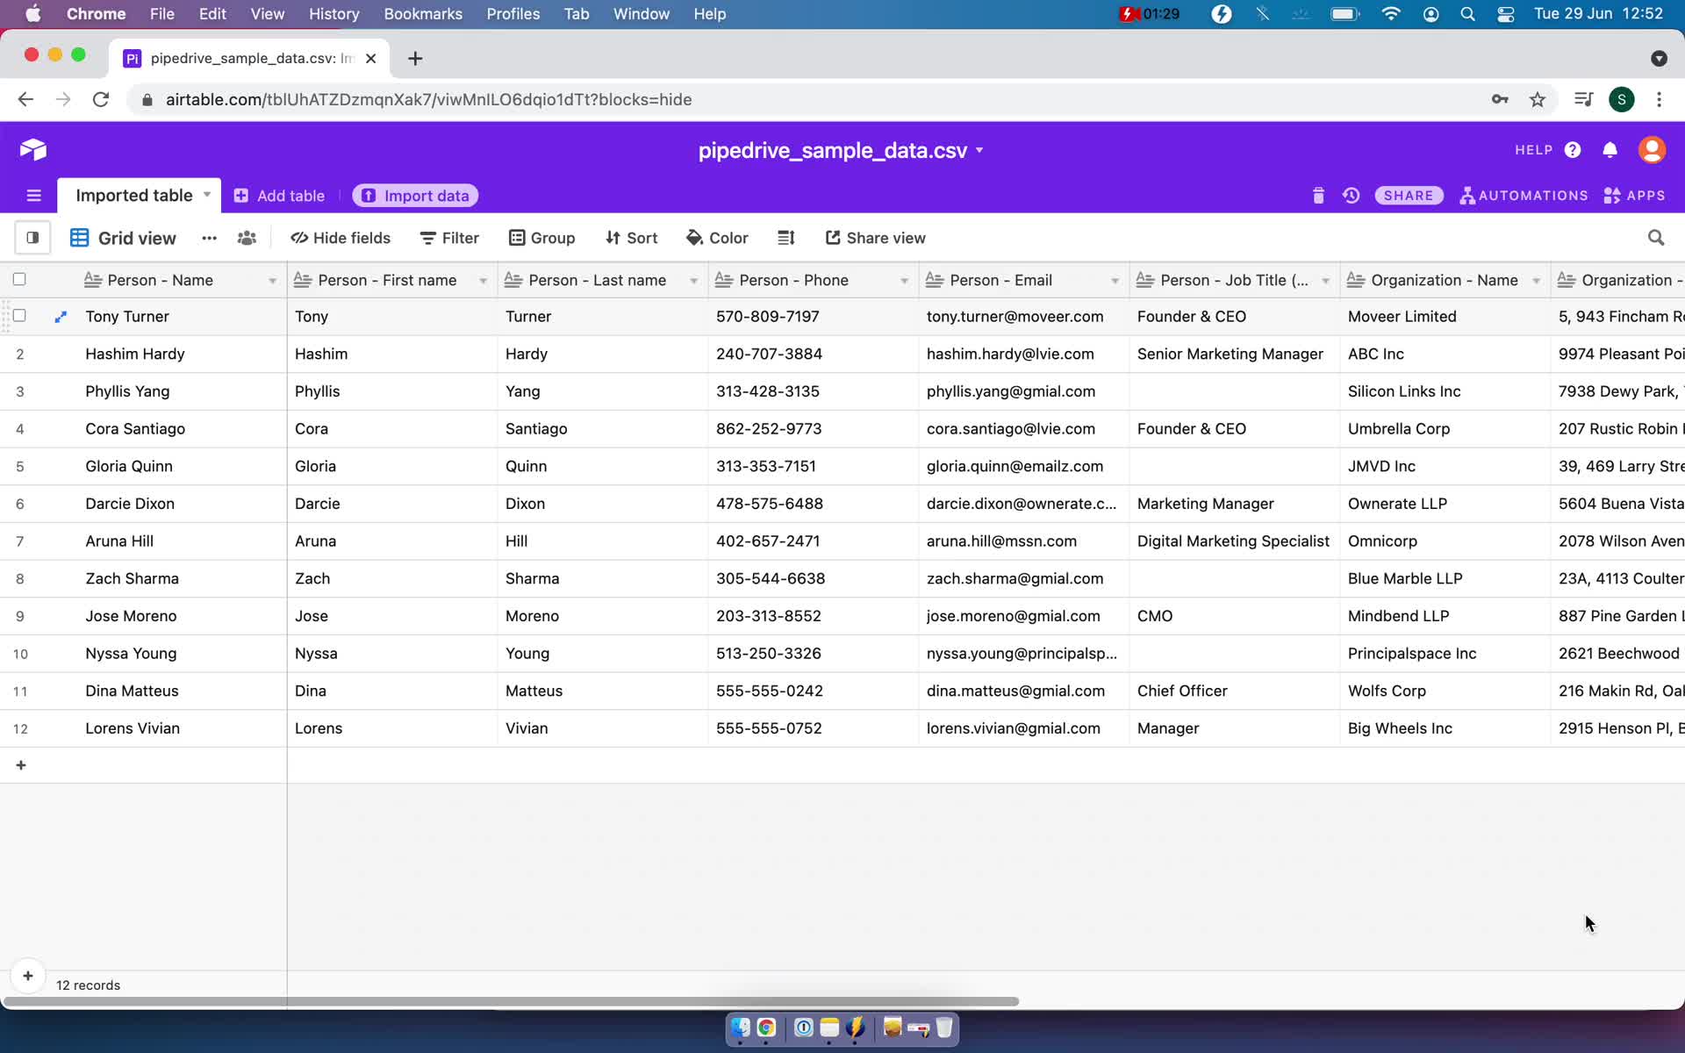Image resolution: width=1685 pixels, height=1053 pixels.
Task: Toggle the select all records checkbox
Action: [x=19, y=279]
